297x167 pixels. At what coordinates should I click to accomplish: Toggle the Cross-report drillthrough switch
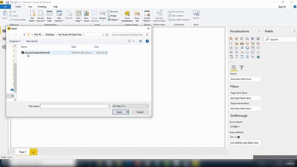237,127
